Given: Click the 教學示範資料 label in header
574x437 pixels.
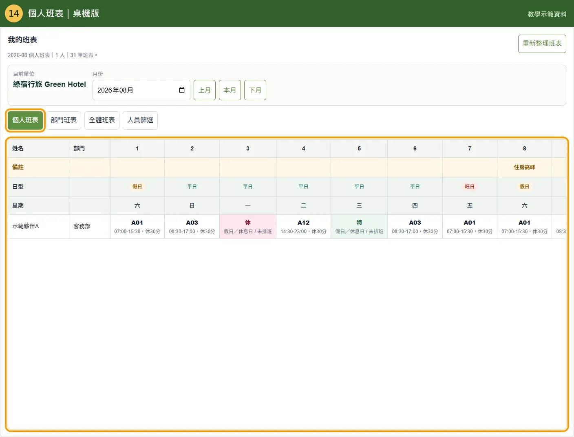Looking at the screenshot, I should tap(547, 14).
